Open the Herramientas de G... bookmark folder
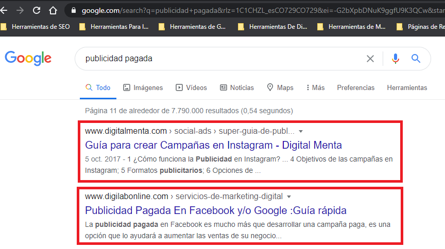 click(193, 27)
